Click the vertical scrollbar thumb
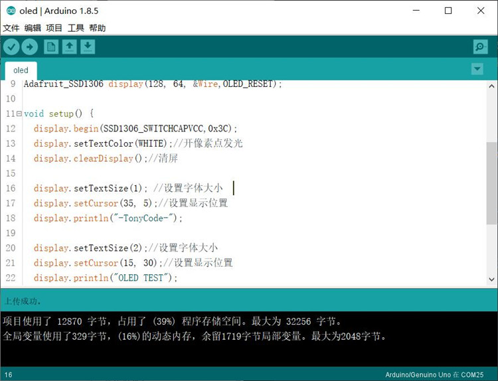 coord(491,183)
